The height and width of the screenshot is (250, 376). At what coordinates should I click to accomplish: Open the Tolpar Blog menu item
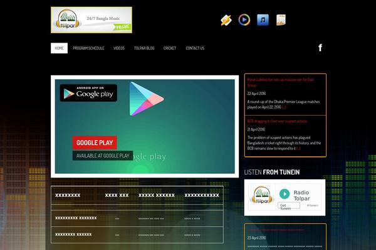144,48
